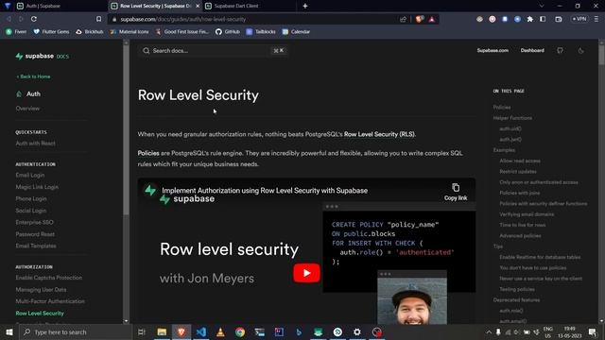605x340 pixels.
Task: Go back in browser history
Action: [9, 19]
